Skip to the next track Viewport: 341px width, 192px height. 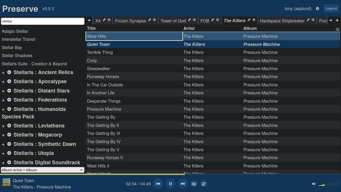(183, 183)
